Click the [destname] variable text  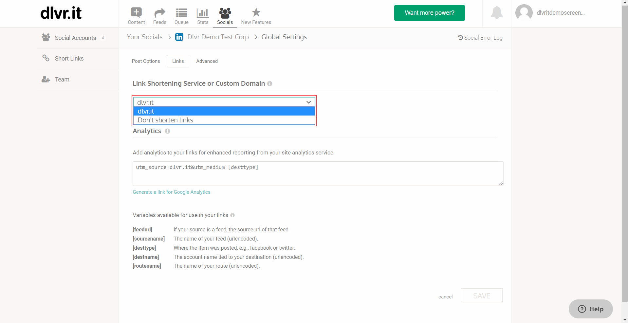[x=146, y=257]
